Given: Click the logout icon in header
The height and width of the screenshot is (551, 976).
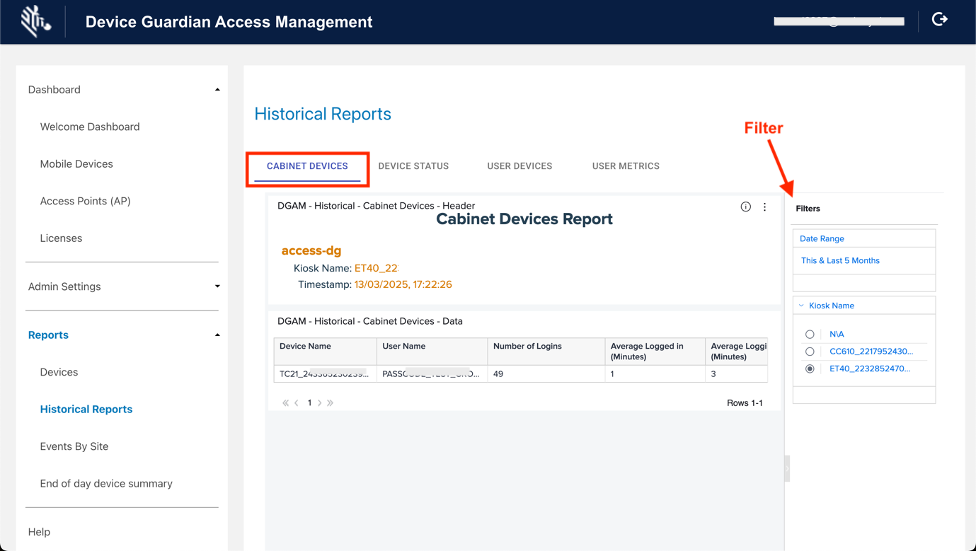Looking at the screenshot, I should tap(939, 20).
